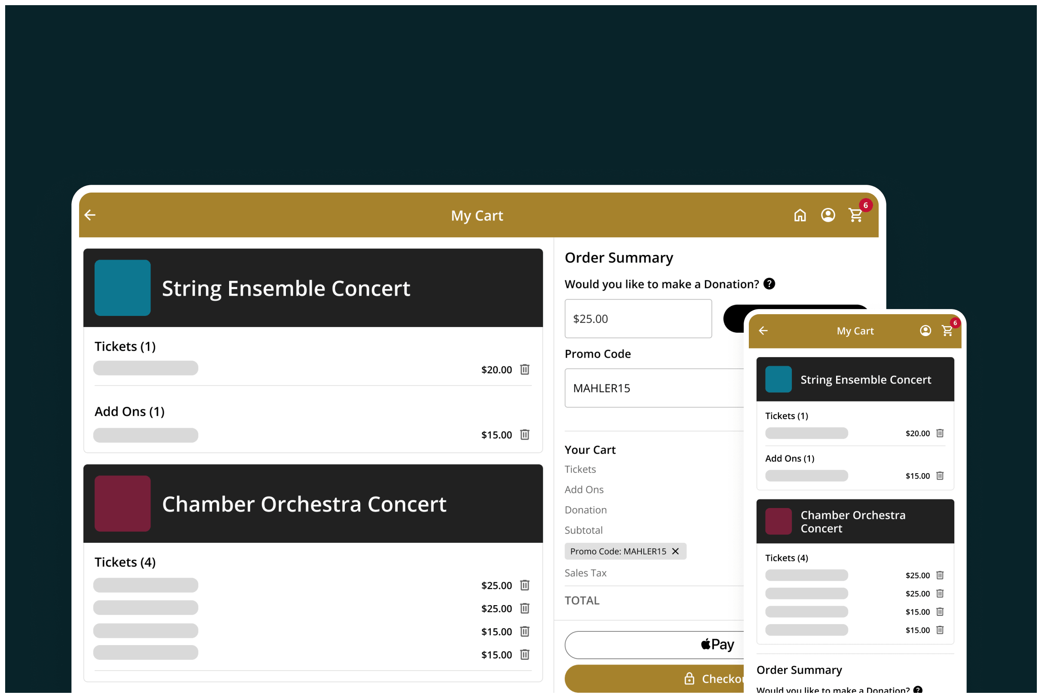Click the Subtotal line in Your Cart
1042x698 pixels.
click(583, 530)
